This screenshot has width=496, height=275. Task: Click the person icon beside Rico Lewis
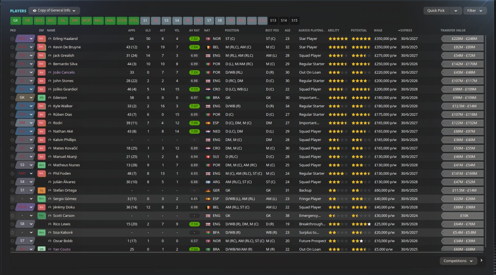tap(50, 224)
